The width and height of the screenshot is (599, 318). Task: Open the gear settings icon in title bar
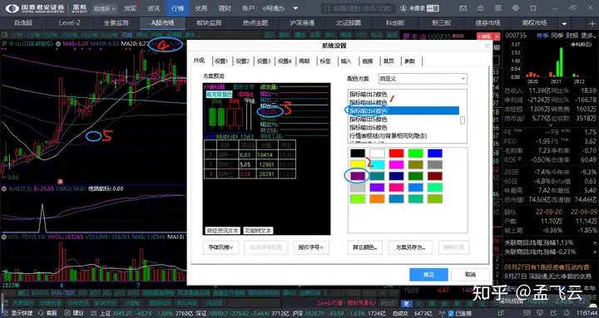[x=515, y=8]
